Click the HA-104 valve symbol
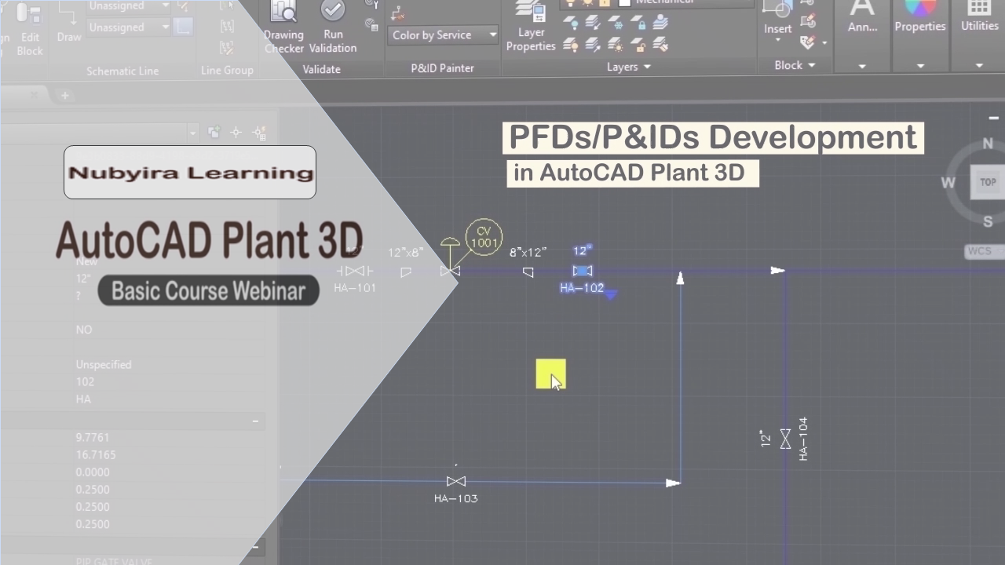This screenshot has height=565, width=1005. [785, 439]
